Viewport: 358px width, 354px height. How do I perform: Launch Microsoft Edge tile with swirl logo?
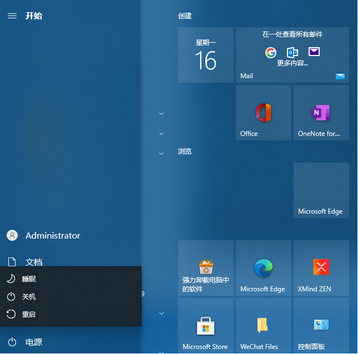point(264,268)
